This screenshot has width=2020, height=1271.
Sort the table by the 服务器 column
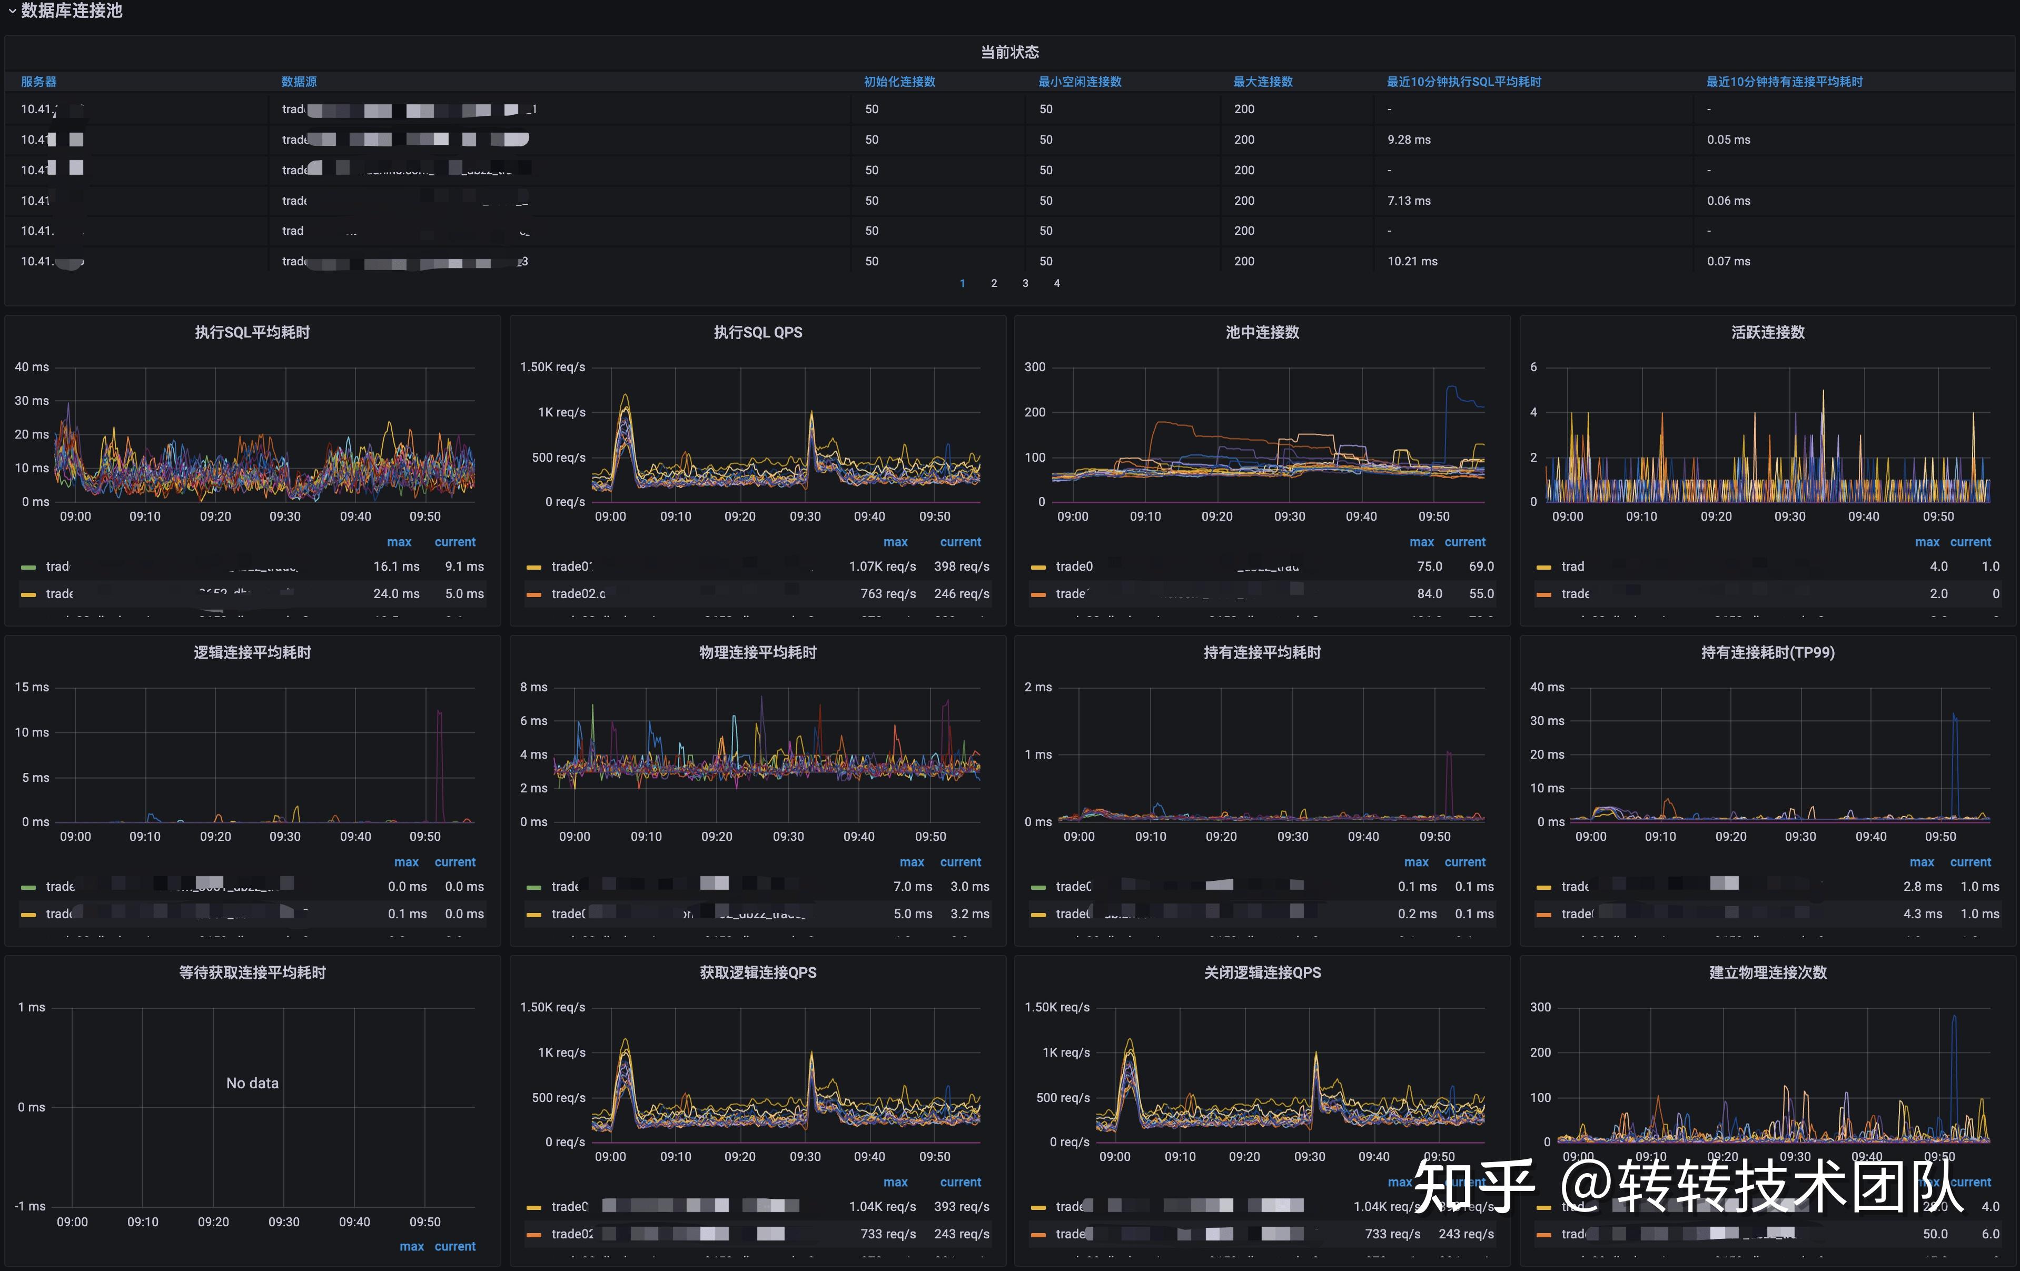point(38,82)
